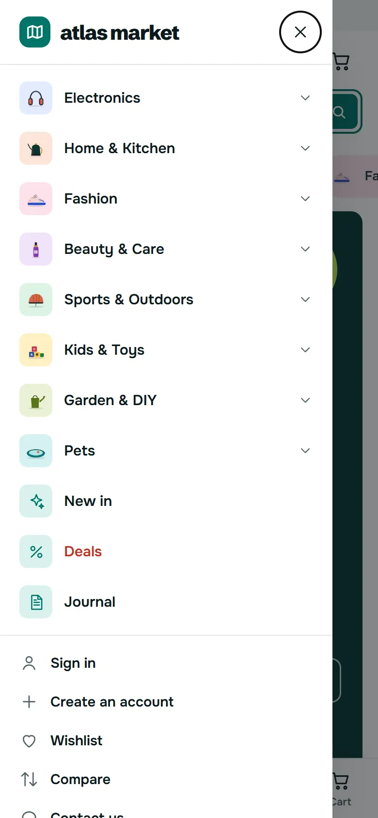The height and width of the screenshot is (818, 378).
Task: Click the document icon for Journal
Action: (36, 602)
